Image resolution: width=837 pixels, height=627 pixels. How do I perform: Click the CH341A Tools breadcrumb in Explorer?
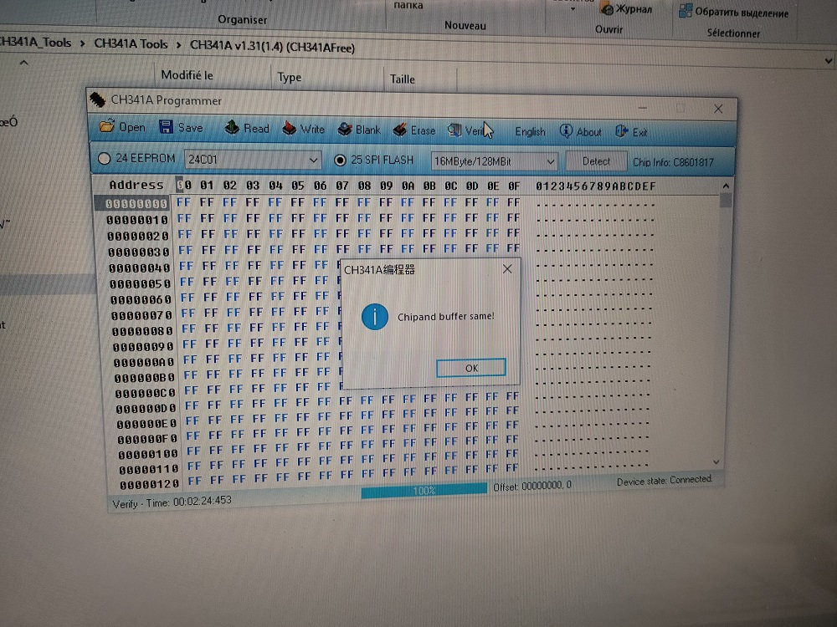[131, 44]
